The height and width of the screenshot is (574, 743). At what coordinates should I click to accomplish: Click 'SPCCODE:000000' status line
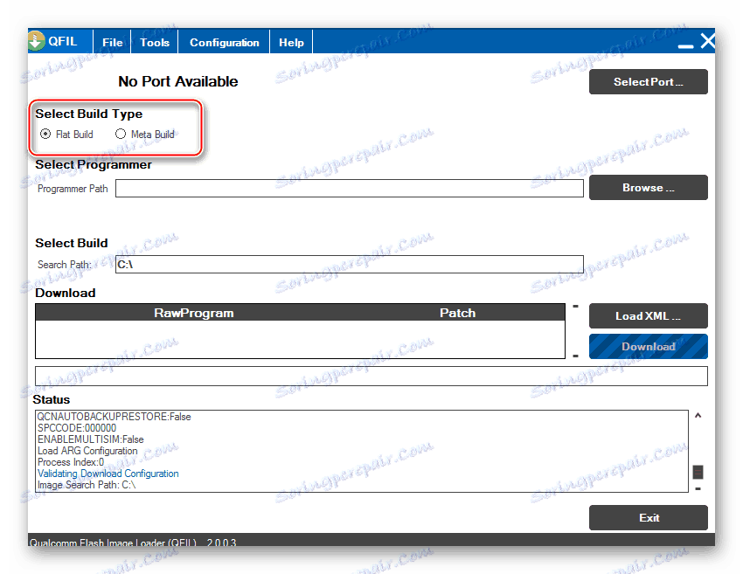tap(77, 428)
